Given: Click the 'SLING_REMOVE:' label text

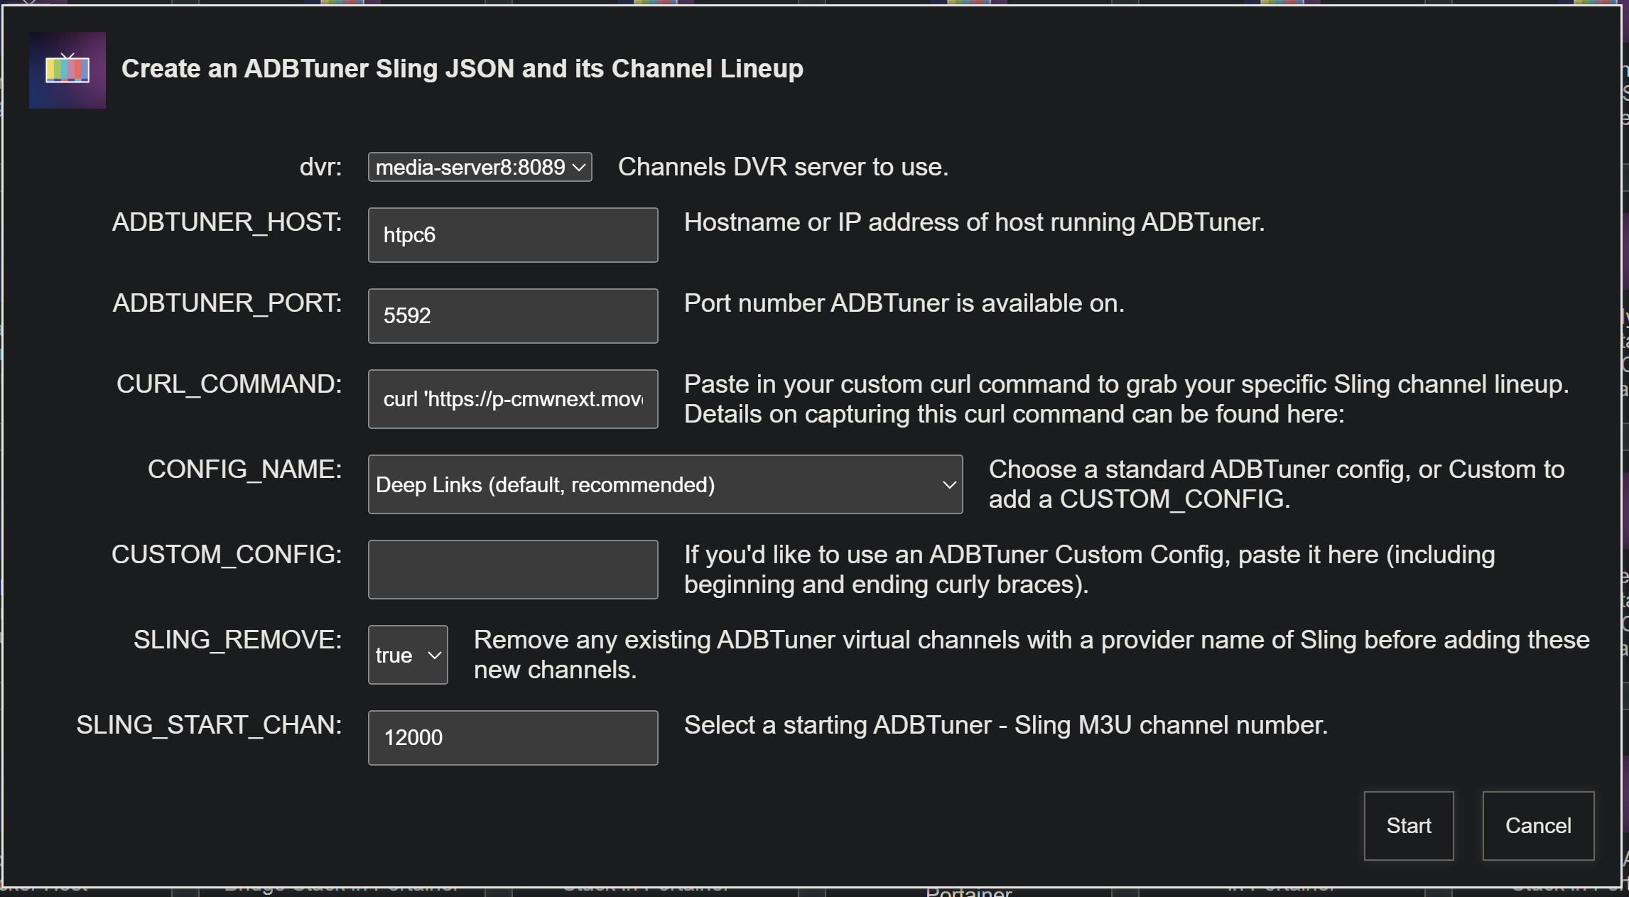Looking at the screenshot, I should click(237, 640).
